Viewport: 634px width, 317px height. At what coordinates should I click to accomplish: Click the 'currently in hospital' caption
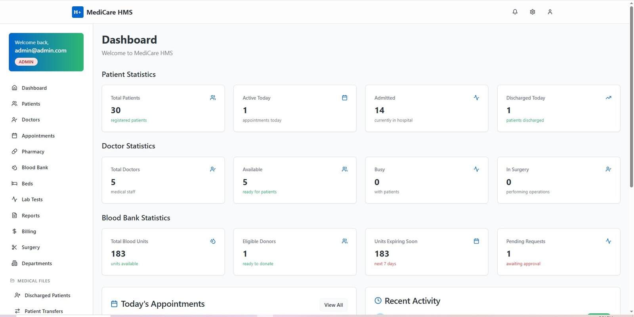point(393,120)
